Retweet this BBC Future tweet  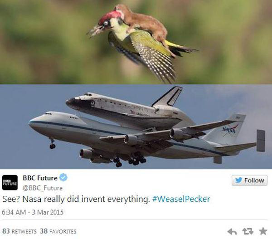tap(248, 231)
